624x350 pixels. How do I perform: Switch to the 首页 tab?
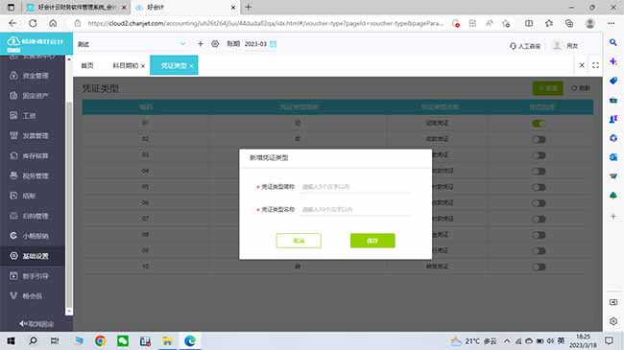pyautogui.click(x=87, y=65)
